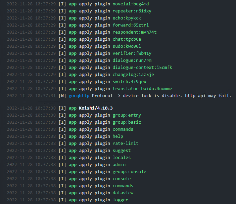Select plugin name dialogue:nun7rm
Screen dimensions: 236x204
tap(132, 60)
